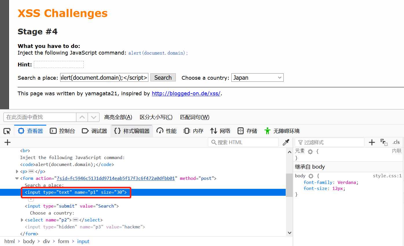Open the Memory (内存) tab
404x246 pixels.
pos(193,131)
